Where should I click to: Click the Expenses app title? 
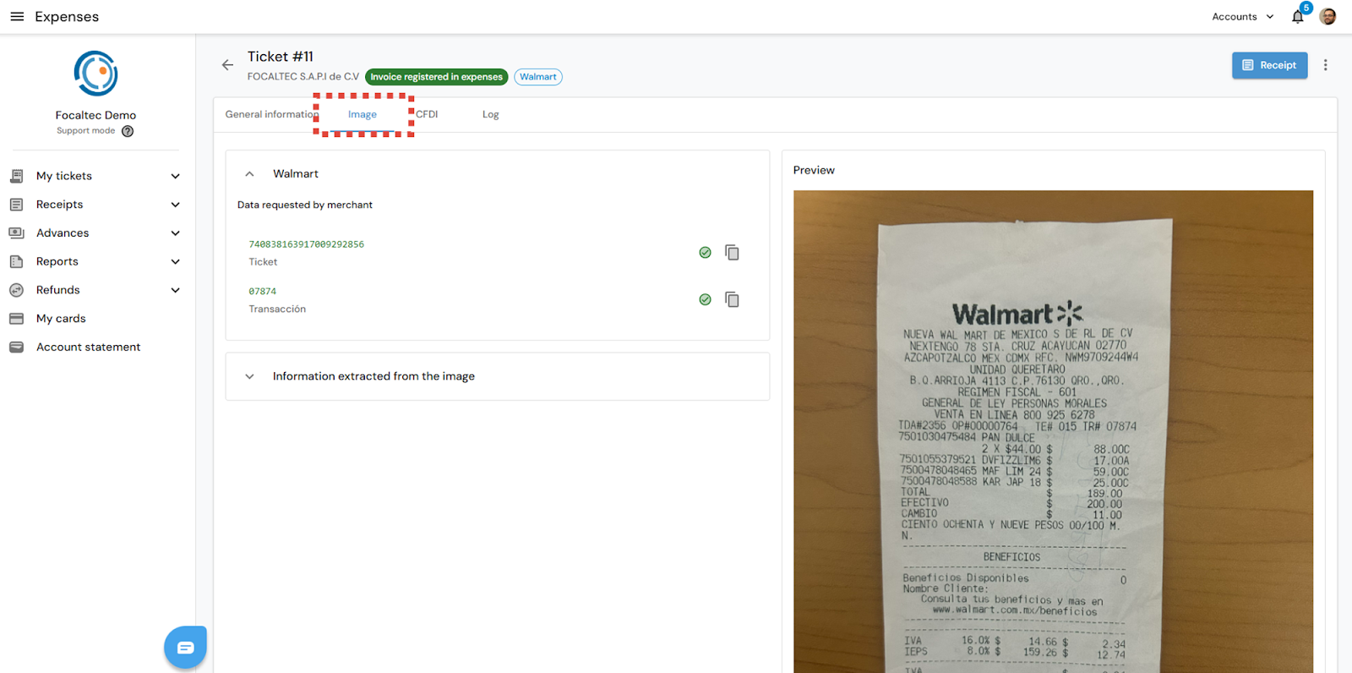pos(67,17)
